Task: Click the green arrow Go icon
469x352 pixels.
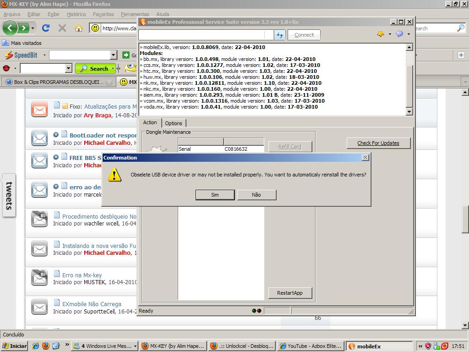Action: pos(126,55)
